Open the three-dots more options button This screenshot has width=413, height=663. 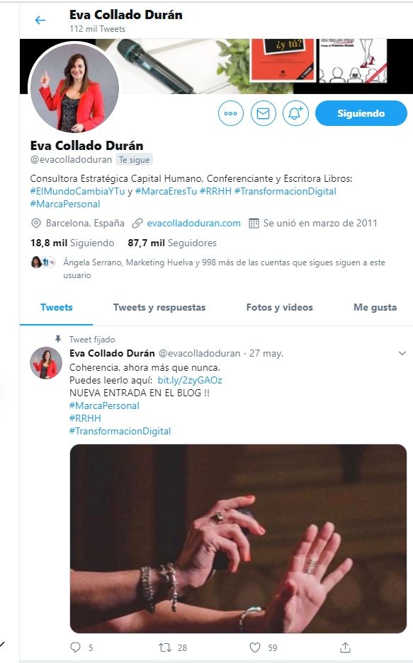pos(231,113)
